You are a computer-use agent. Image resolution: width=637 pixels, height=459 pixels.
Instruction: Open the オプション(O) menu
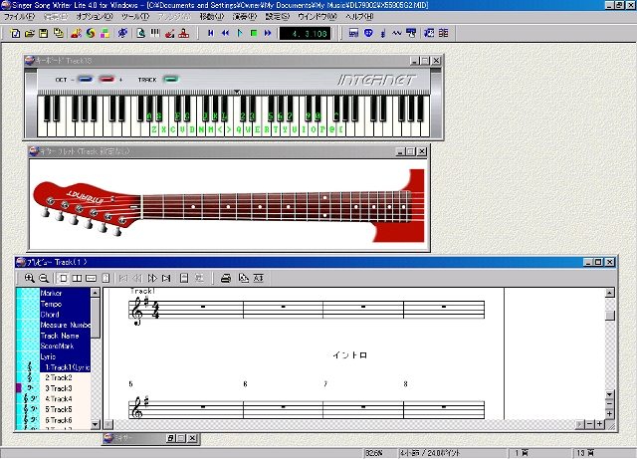point(95,17)
